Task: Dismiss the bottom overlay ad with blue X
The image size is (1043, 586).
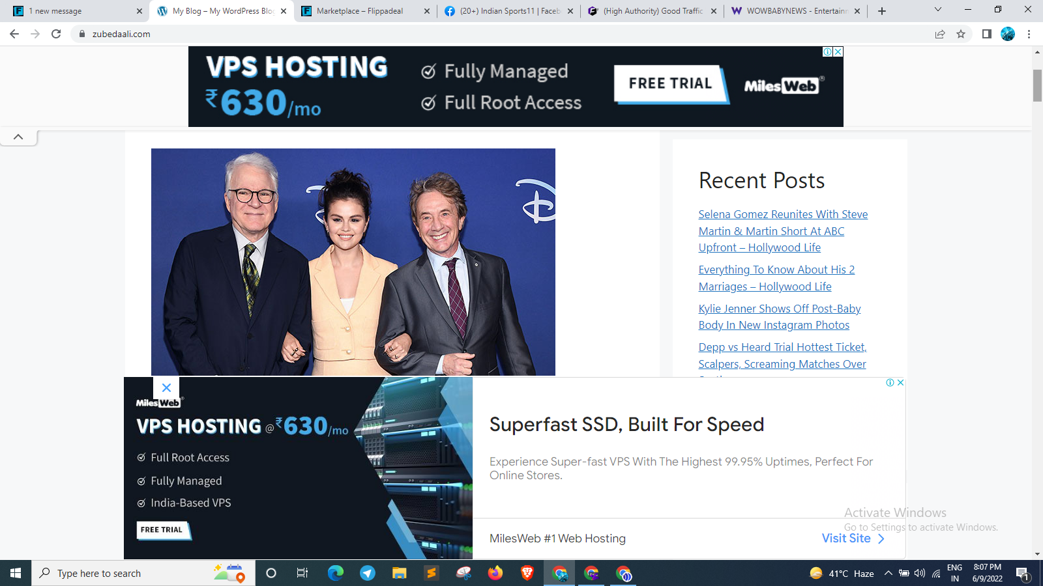Action: tap(166, 387)
